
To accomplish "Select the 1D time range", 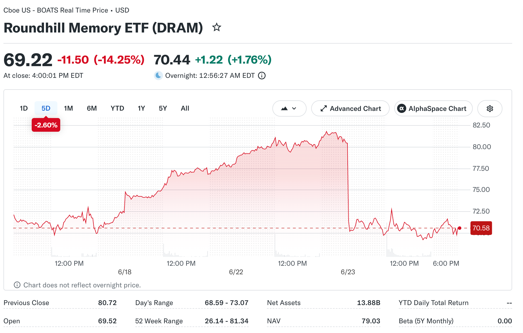I will [x=24, y=108].
